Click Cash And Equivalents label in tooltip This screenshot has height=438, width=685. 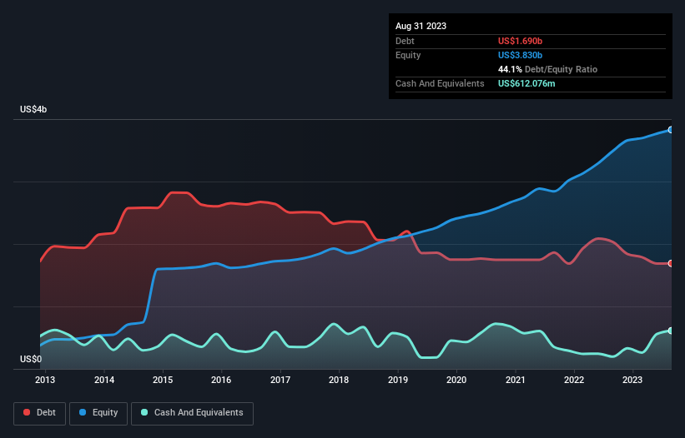[x=440, y=83]
